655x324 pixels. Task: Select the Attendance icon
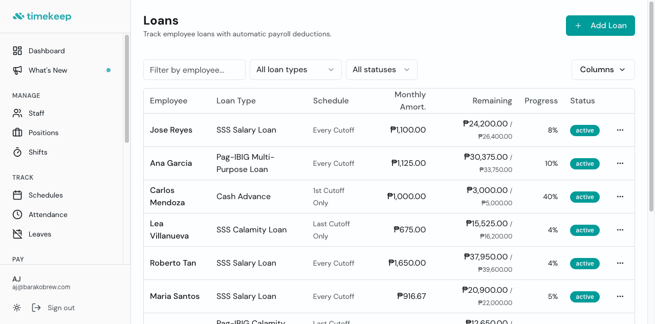pyautogui.click(x=17, y=214)
